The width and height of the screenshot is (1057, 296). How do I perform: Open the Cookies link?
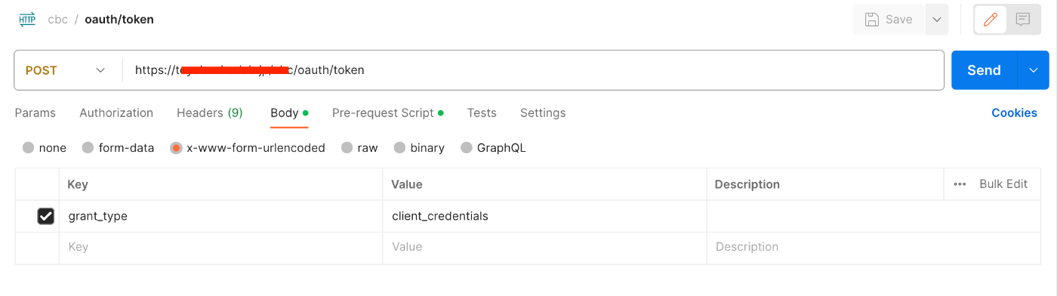(1014, 113)
